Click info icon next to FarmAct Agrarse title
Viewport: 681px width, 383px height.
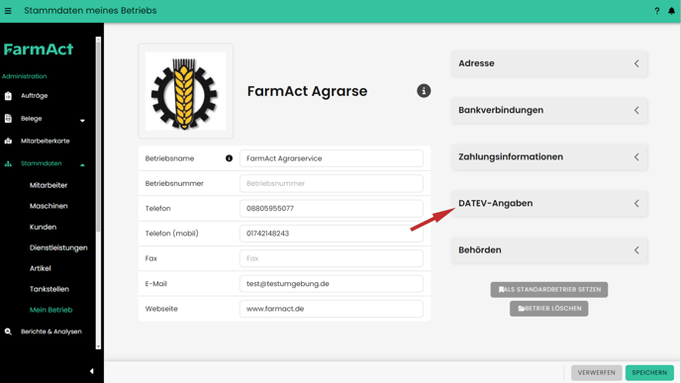coord(424,91)
